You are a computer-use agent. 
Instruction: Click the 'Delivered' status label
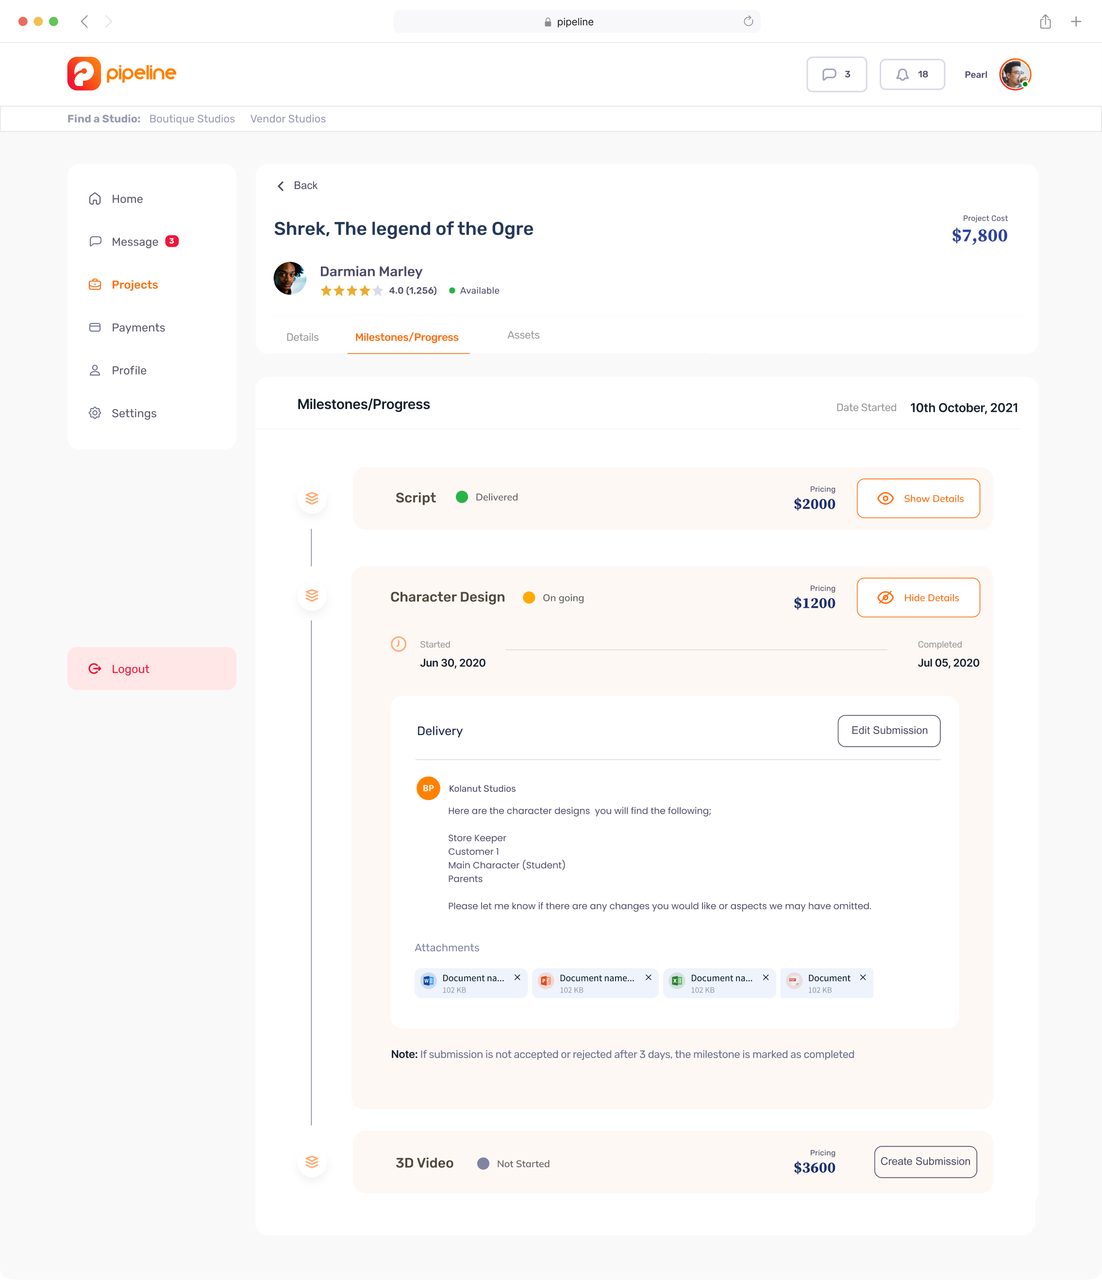coord(496,497)
